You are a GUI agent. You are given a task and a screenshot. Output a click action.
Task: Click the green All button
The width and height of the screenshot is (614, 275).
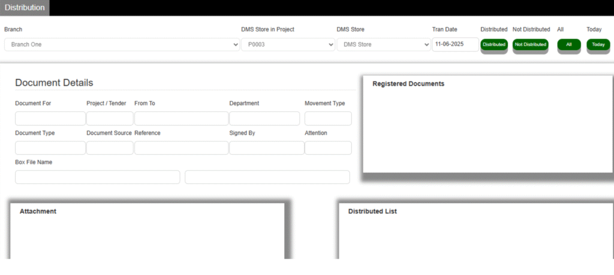tap(568, 45)
